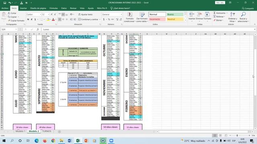257x144 pixels.
Task: Open the fill color dropdown arrow
Action: coord(51,20)
